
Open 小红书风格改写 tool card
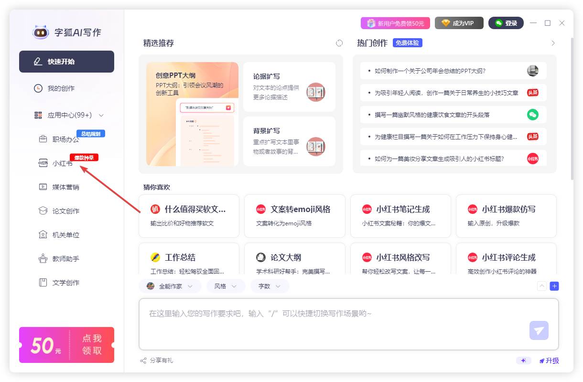tap(400, 259)
